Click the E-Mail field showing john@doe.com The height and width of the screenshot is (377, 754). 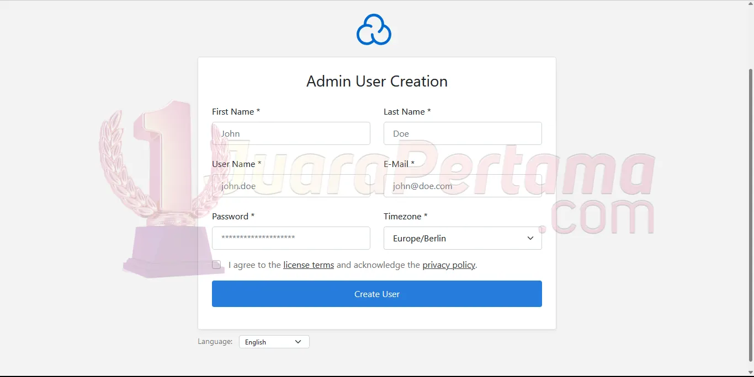click(463, 186)
